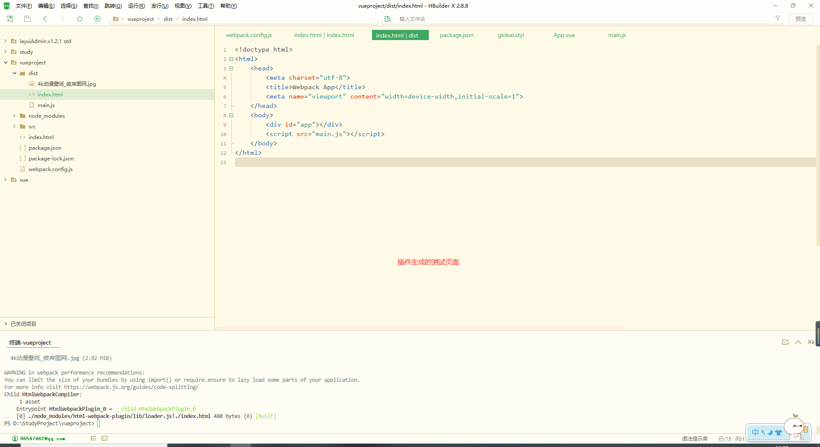
Task: Click the breadcrumb folder icon
Action: tap(116, 19)
